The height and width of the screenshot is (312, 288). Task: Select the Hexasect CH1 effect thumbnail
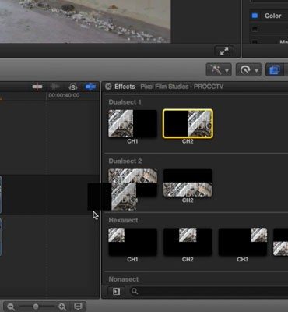[x=132, y=242]
